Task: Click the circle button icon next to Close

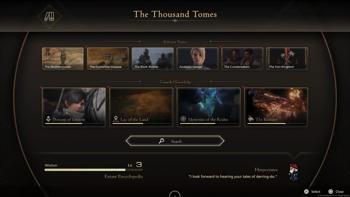Action: coord(331,191)
